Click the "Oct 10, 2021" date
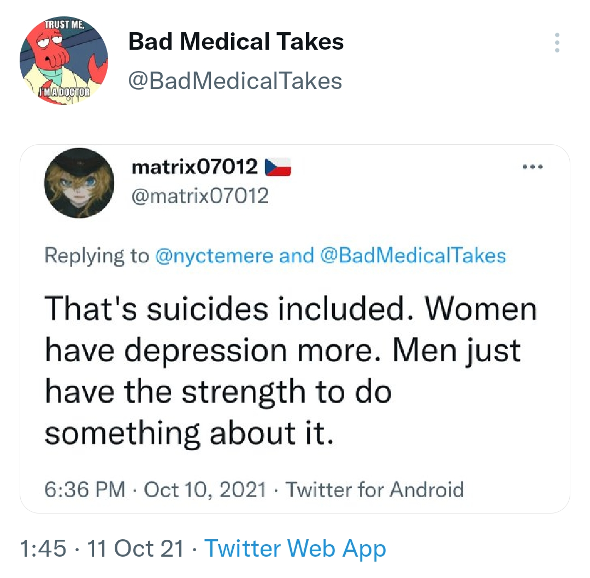590x578 pixels. 205,488
